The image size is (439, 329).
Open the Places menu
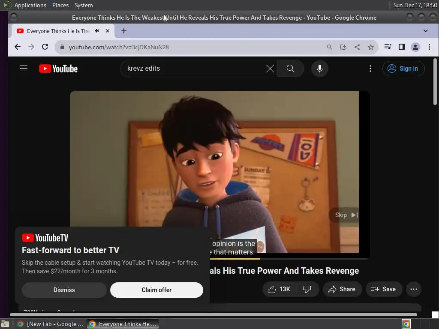tap(60, 5)
